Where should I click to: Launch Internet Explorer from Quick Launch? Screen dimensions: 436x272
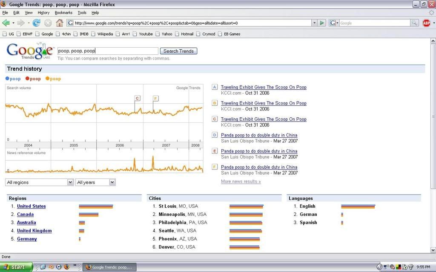tap(43, 267)
